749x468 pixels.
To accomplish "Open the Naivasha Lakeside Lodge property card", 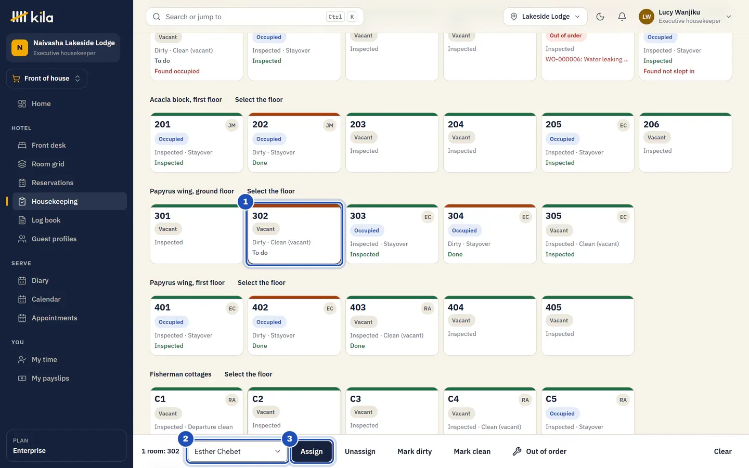I will [x=63, y=48].
